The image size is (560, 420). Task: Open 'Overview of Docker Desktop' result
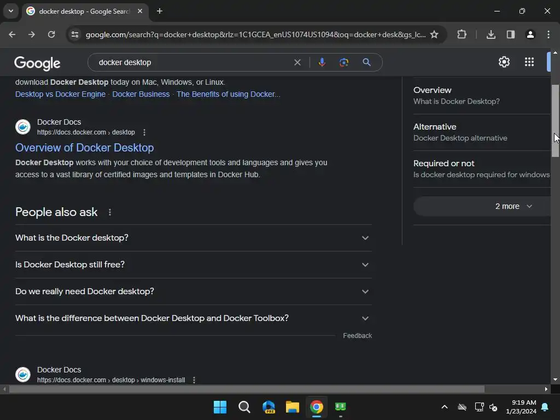click(x=85, y=148)
